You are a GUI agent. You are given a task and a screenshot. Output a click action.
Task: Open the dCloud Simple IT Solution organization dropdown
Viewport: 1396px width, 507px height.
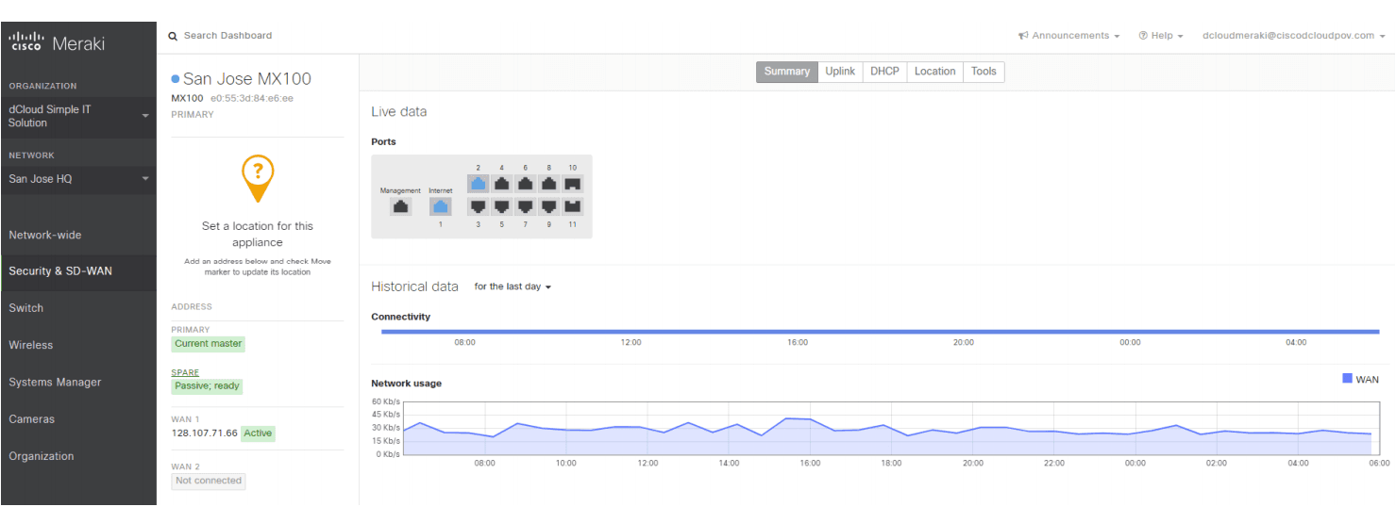78,116
